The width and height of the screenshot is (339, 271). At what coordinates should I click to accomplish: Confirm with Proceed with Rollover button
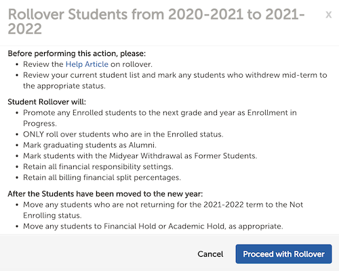[283, 254]
